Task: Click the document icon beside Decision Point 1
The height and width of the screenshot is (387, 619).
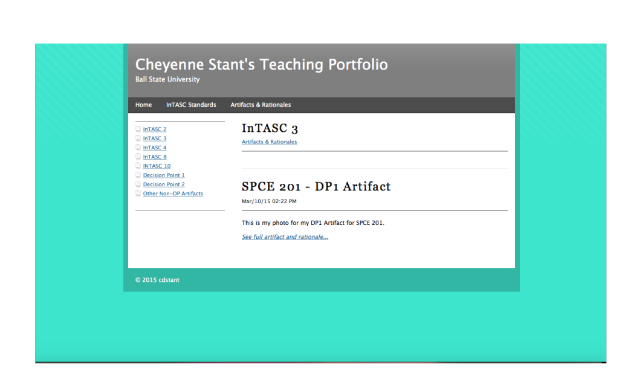Action: [x=138, y=175]
